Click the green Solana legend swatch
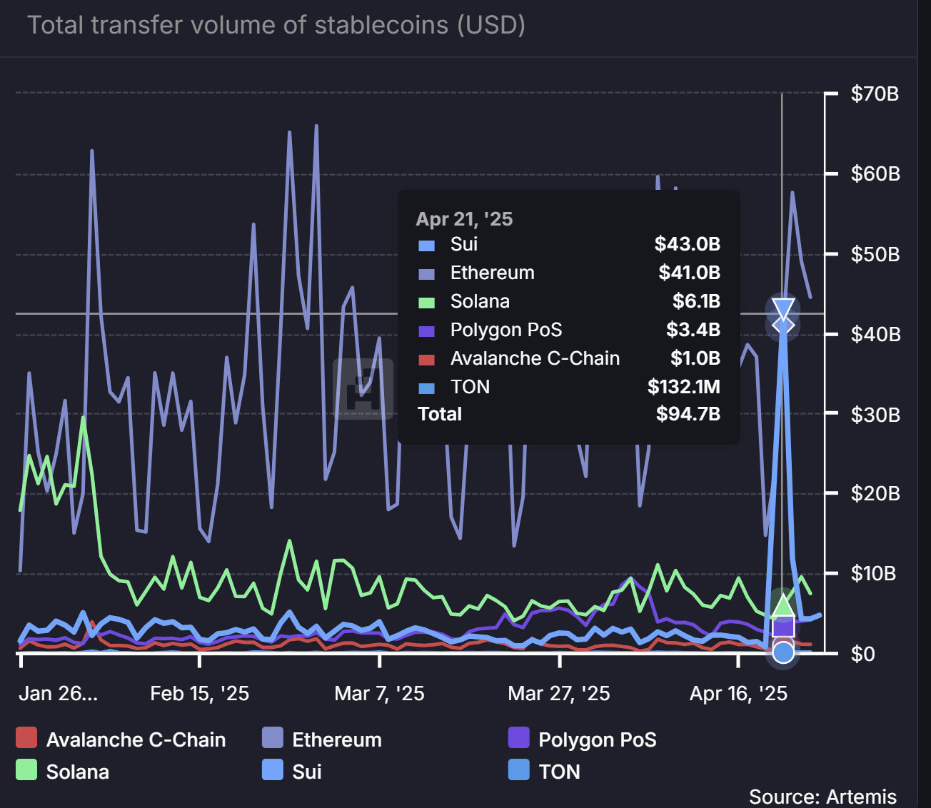 [x=26, y=769]
